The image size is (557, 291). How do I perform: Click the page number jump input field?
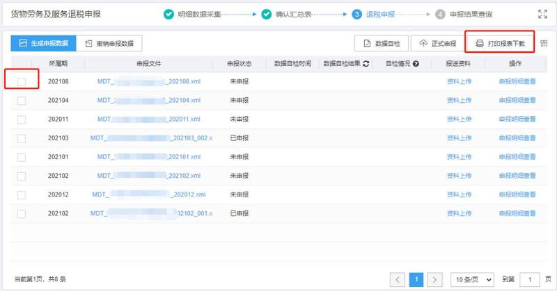coord(530,279)
